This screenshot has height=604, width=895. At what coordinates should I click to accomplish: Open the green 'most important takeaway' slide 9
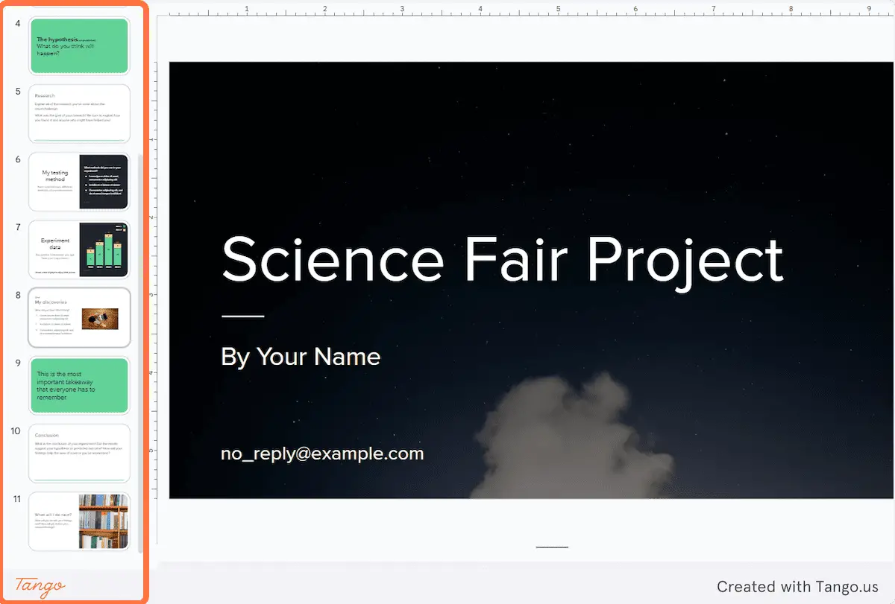coord(79,386)
